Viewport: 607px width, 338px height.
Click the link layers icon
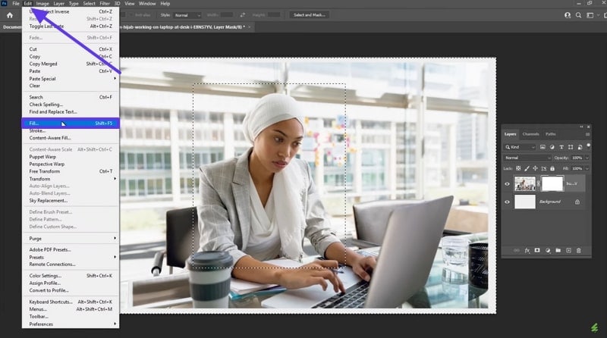point(517,251)
